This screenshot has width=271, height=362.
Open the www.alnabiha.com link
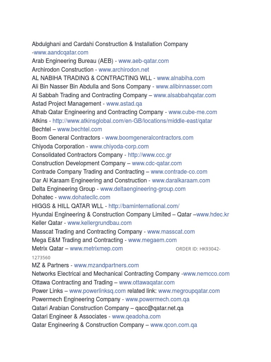tap(181, 78)
